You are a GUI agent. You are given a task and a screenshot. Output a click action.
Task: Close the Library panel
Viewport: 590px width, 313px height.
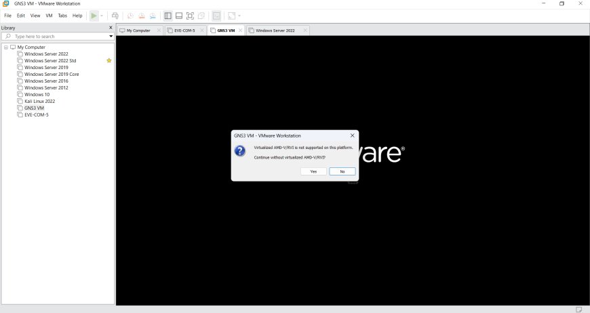pyautogui.click(x=111, y=27)
